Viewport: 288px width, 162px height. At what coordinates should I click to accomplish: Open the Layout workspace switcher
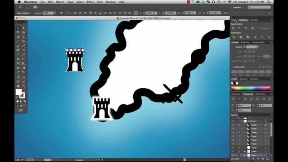[x=238, y=7]
